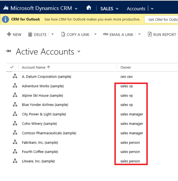Screen dimensions: 178x181
Task: Open City Power & Light (sample) account
Action: click(x=44, y=114)
